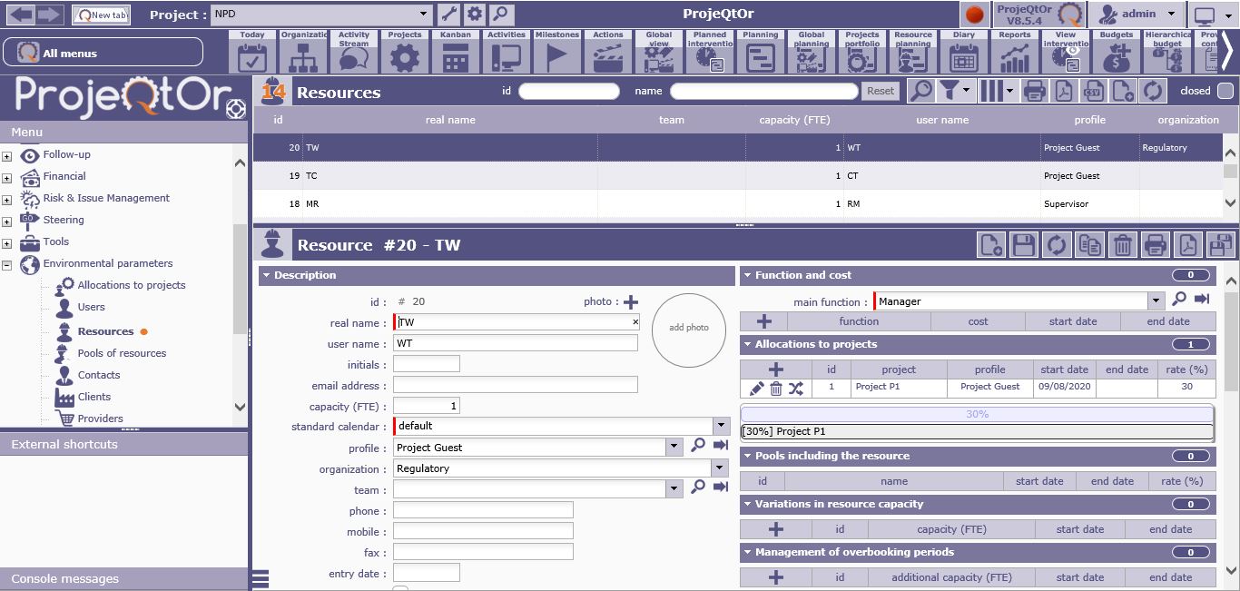Click the email address input field

(x=515, y=385)
